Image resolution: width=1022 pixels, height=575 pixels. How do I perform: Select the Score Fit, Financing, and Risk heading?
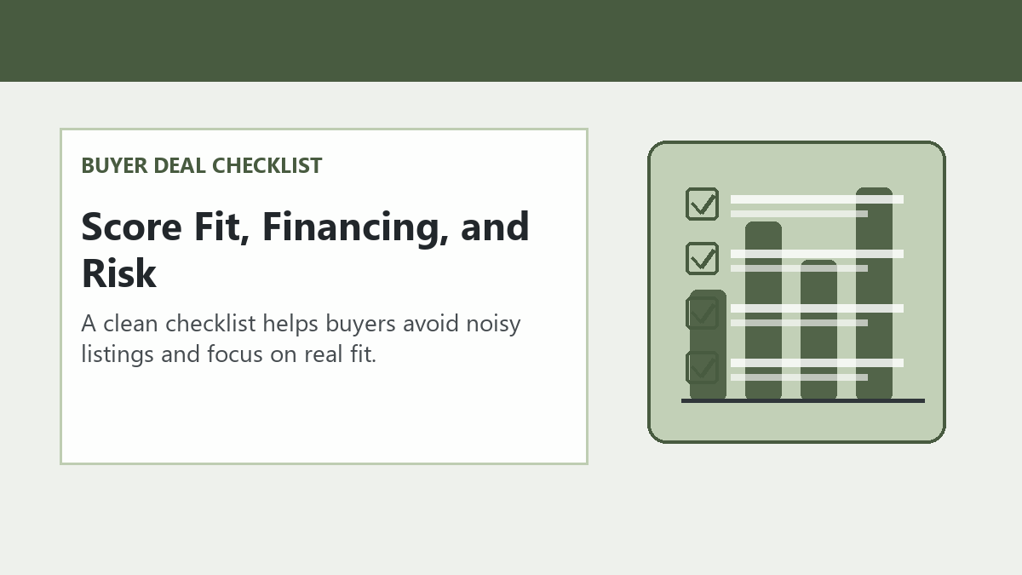click(305, 250)
